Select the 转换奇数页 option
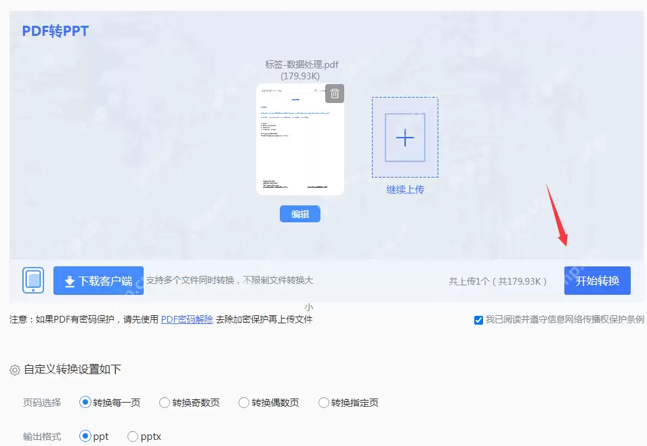The height and width of the screenshot is (446, 647). pyautogui.click(x=165, y=402)
